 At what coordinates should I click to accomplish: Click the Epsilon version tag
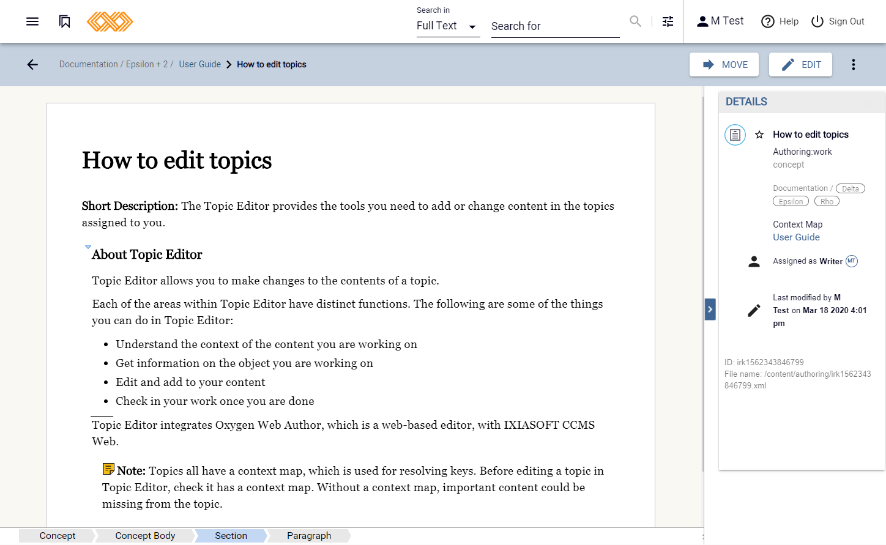791,201
